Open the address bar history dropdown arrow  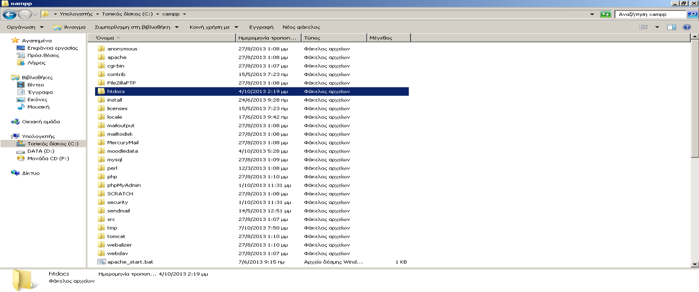coord(593,14)
